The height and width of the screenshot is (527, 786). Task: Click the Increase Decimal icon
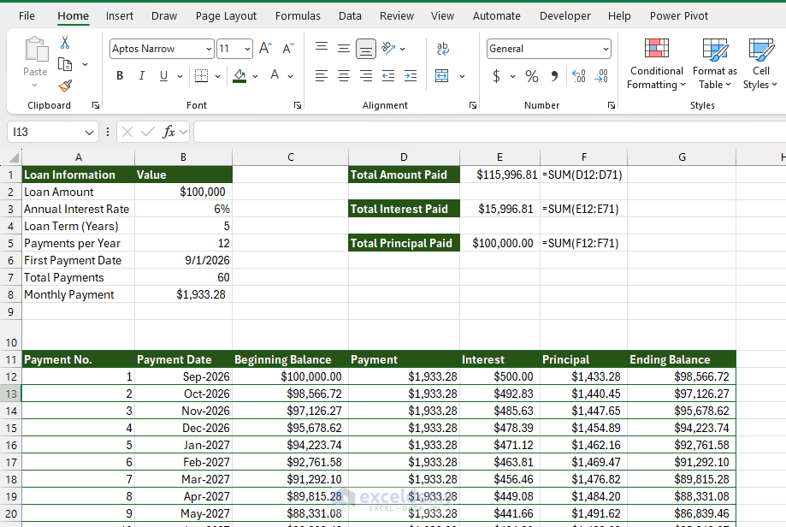578,76
